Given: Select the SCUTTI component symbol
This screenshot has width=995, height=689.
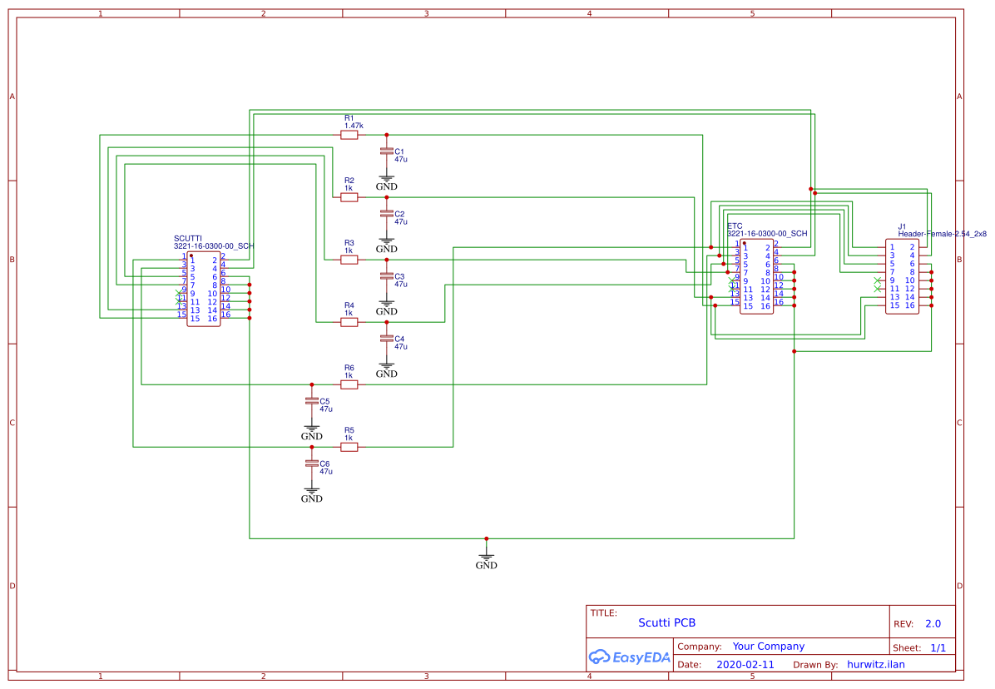Looking at the screenshot, I should [204, 287].
